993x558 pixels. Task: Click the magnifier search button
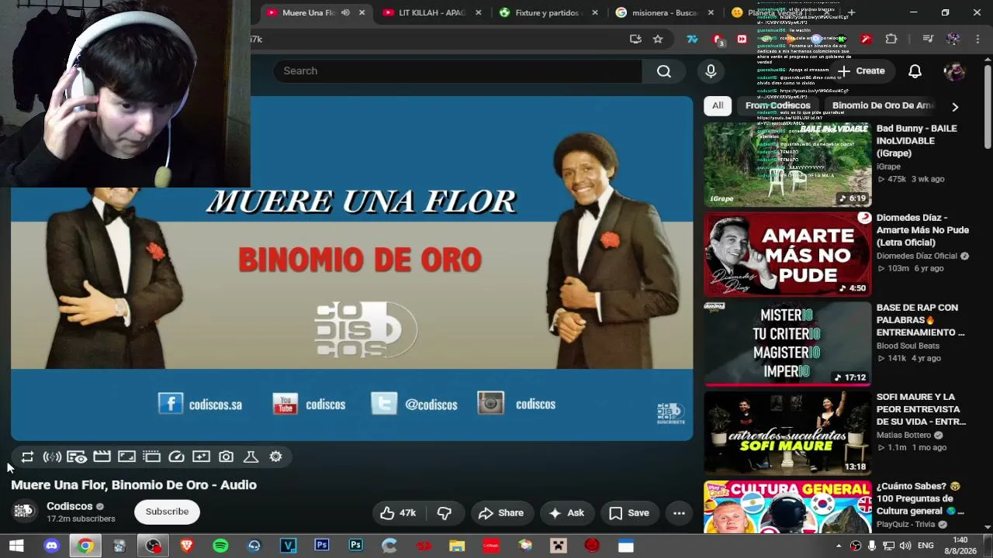[x=664, y=71]
